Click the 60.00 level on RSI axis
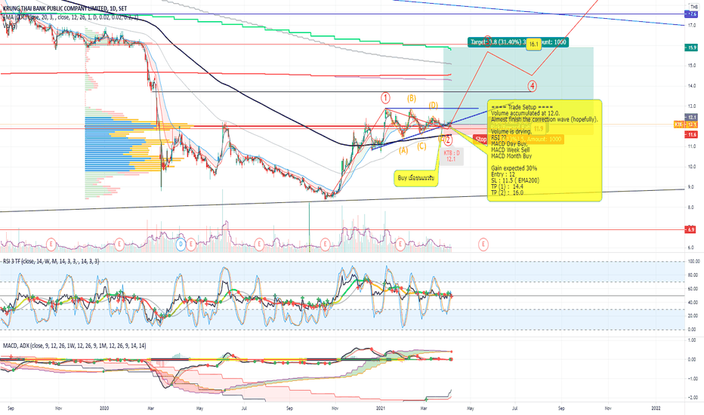The width and height of the screenshot is (704, 415). (693, 288)
